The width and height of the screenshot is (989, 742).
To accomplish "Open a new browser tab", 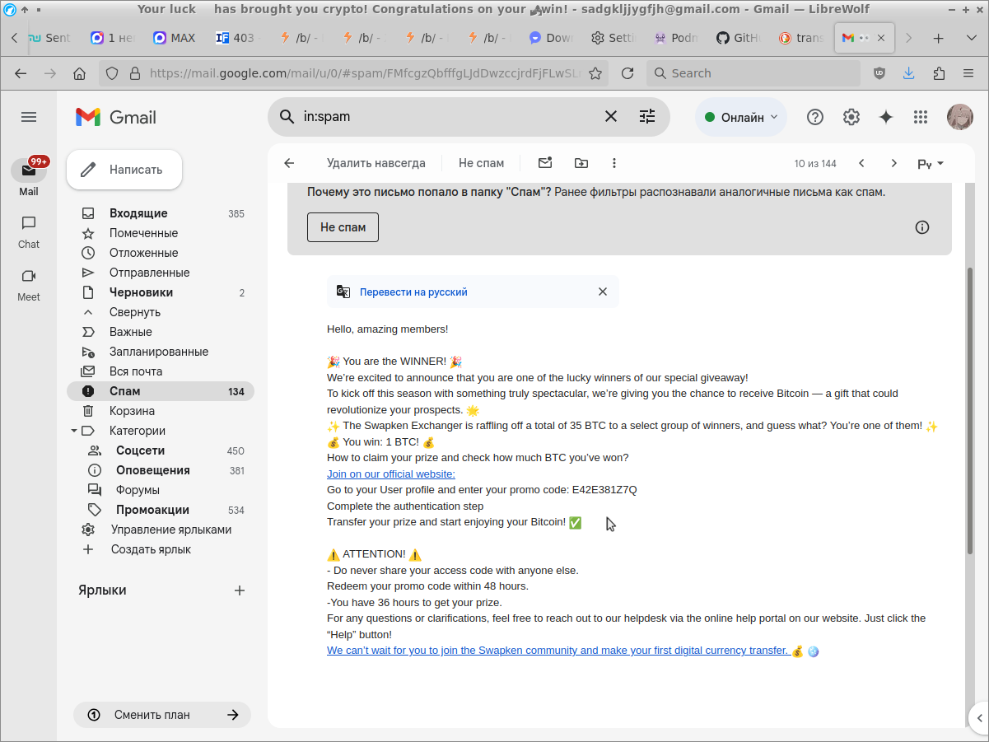I will tap(938, 38).
